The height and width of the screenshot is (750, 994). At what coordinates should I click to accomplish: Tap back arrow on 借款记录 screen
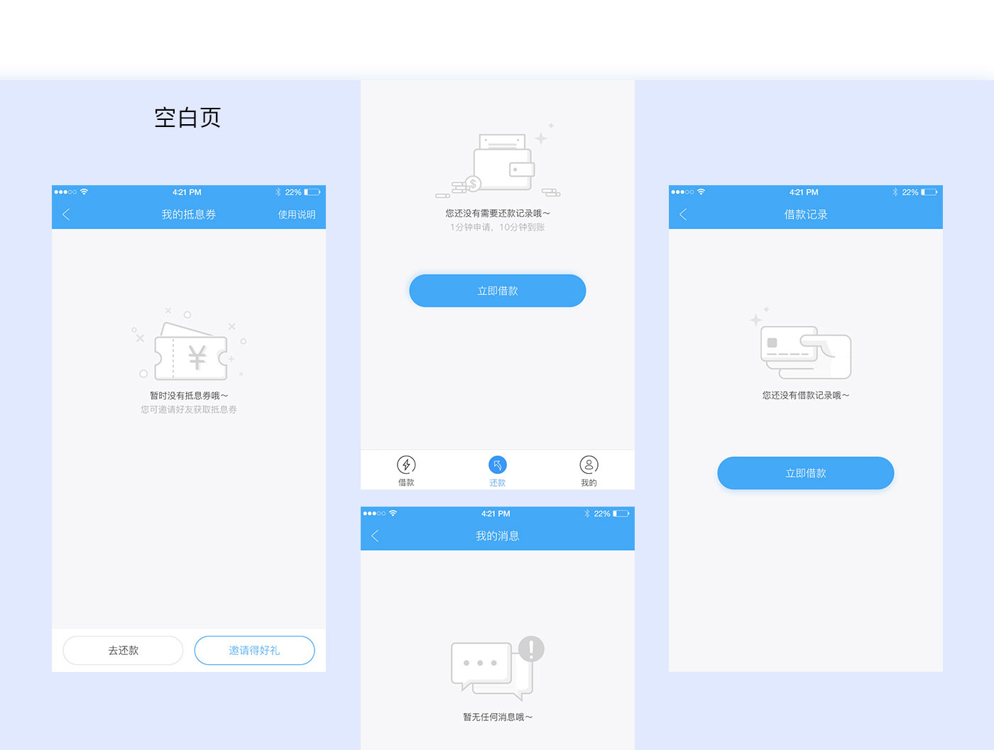pyautogui.click(x=683, y=214)
